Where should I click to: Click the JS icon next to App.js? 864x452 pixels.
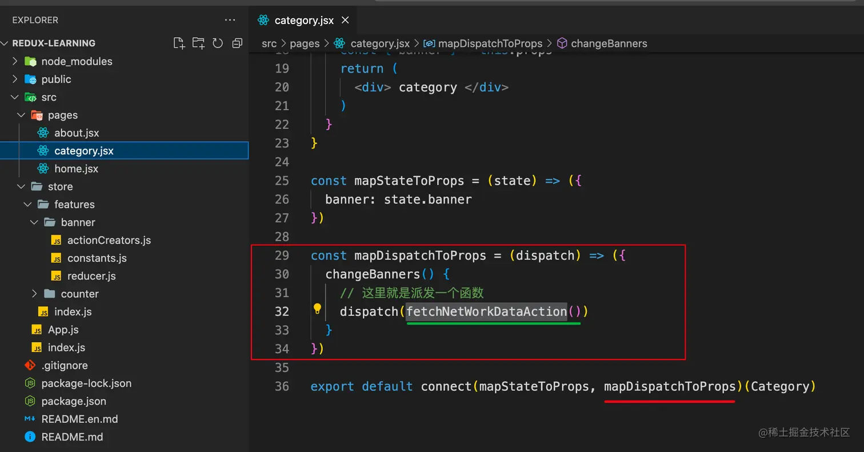37,330
